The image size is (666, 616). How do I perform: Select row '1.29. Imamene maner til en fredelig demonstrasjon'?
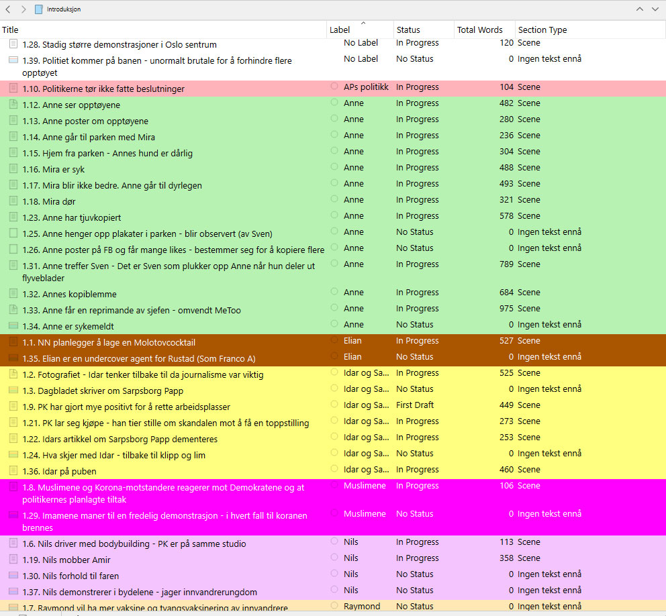click(x=333, y=521)
